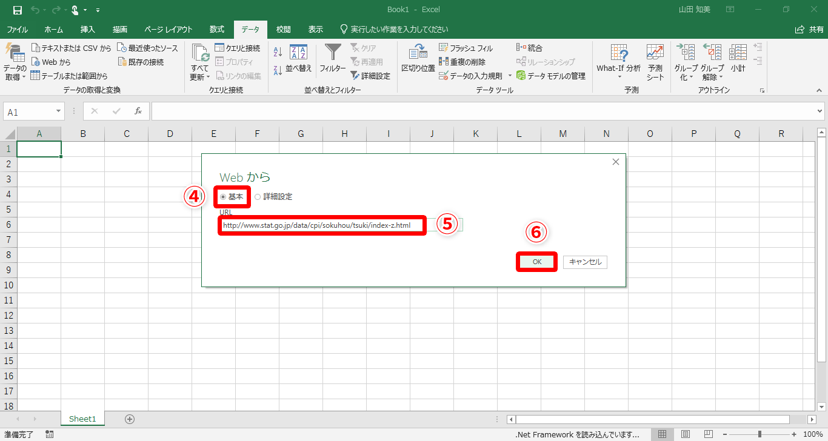The image size is (828, 441).
Task: Click テキストまたは CSV から import icon
Action: click(36, 48)
